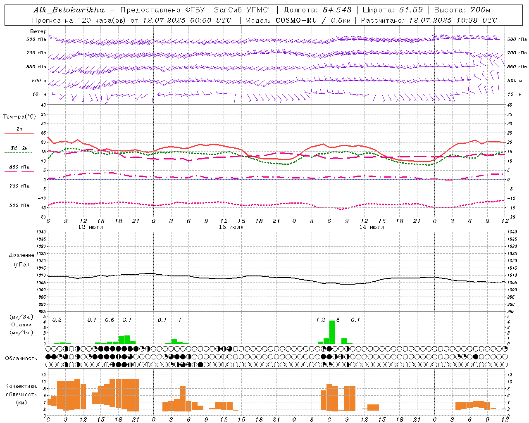Click the 1040 value on left pressure axis
The height and width of the screenshot is (423, 529).
tap(40, 232)
